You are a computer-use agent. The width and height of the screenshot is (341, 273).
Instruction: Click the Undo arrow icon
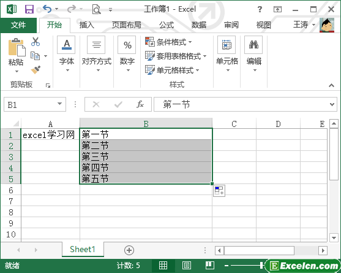pyautogui.click(x=47, y=9)
